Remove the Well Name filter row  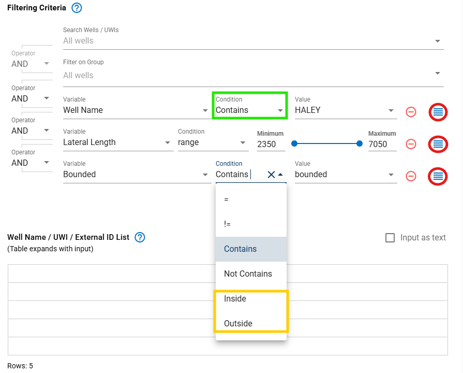[x=411, y=112]
